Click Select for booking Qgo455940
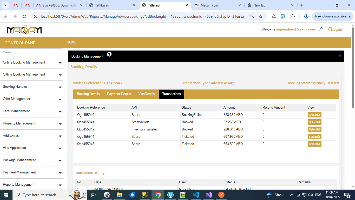355x200 pixels. [314, 115]
